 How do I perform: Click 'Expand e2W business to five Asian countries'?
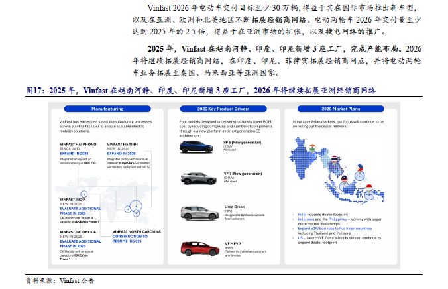coord(335,229)
